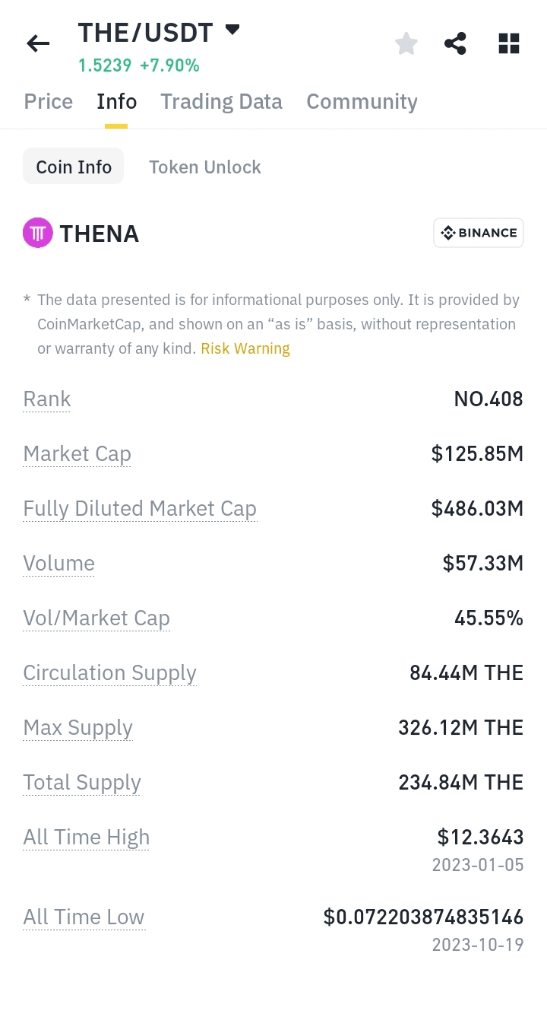Tap the Binance logo badge
This screenshot has width=547, height=1014.
click(479, 233)
